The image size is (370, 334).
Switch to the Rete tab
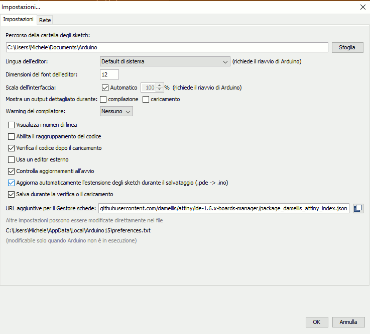click(45, 20)
